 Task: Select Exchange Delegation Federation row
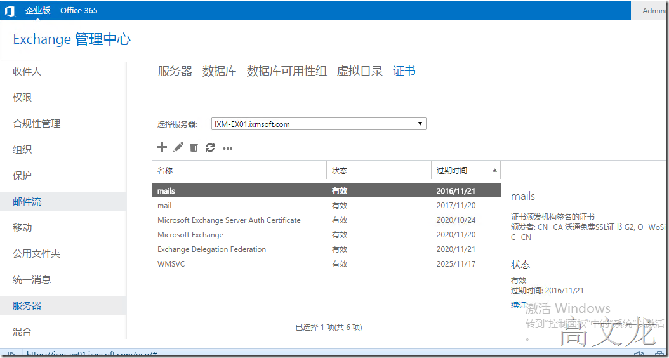[x=326, y=249]
